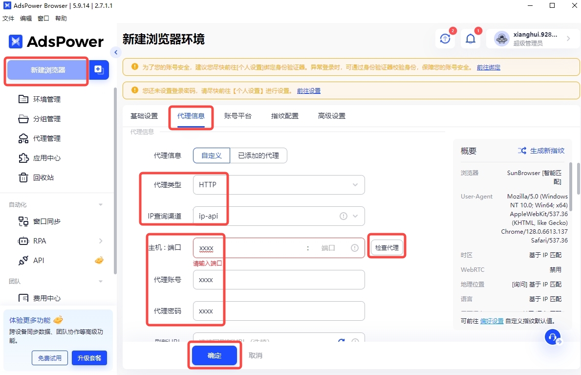Click the 代理账号 input field

point(279,280)
